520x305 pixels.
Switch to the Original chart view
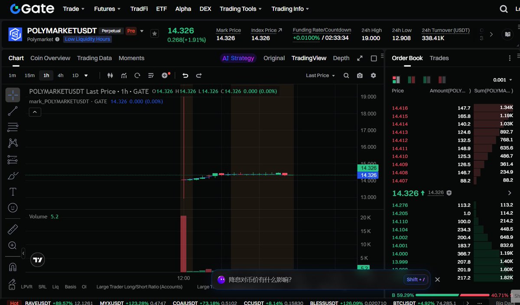coord(274,58)
